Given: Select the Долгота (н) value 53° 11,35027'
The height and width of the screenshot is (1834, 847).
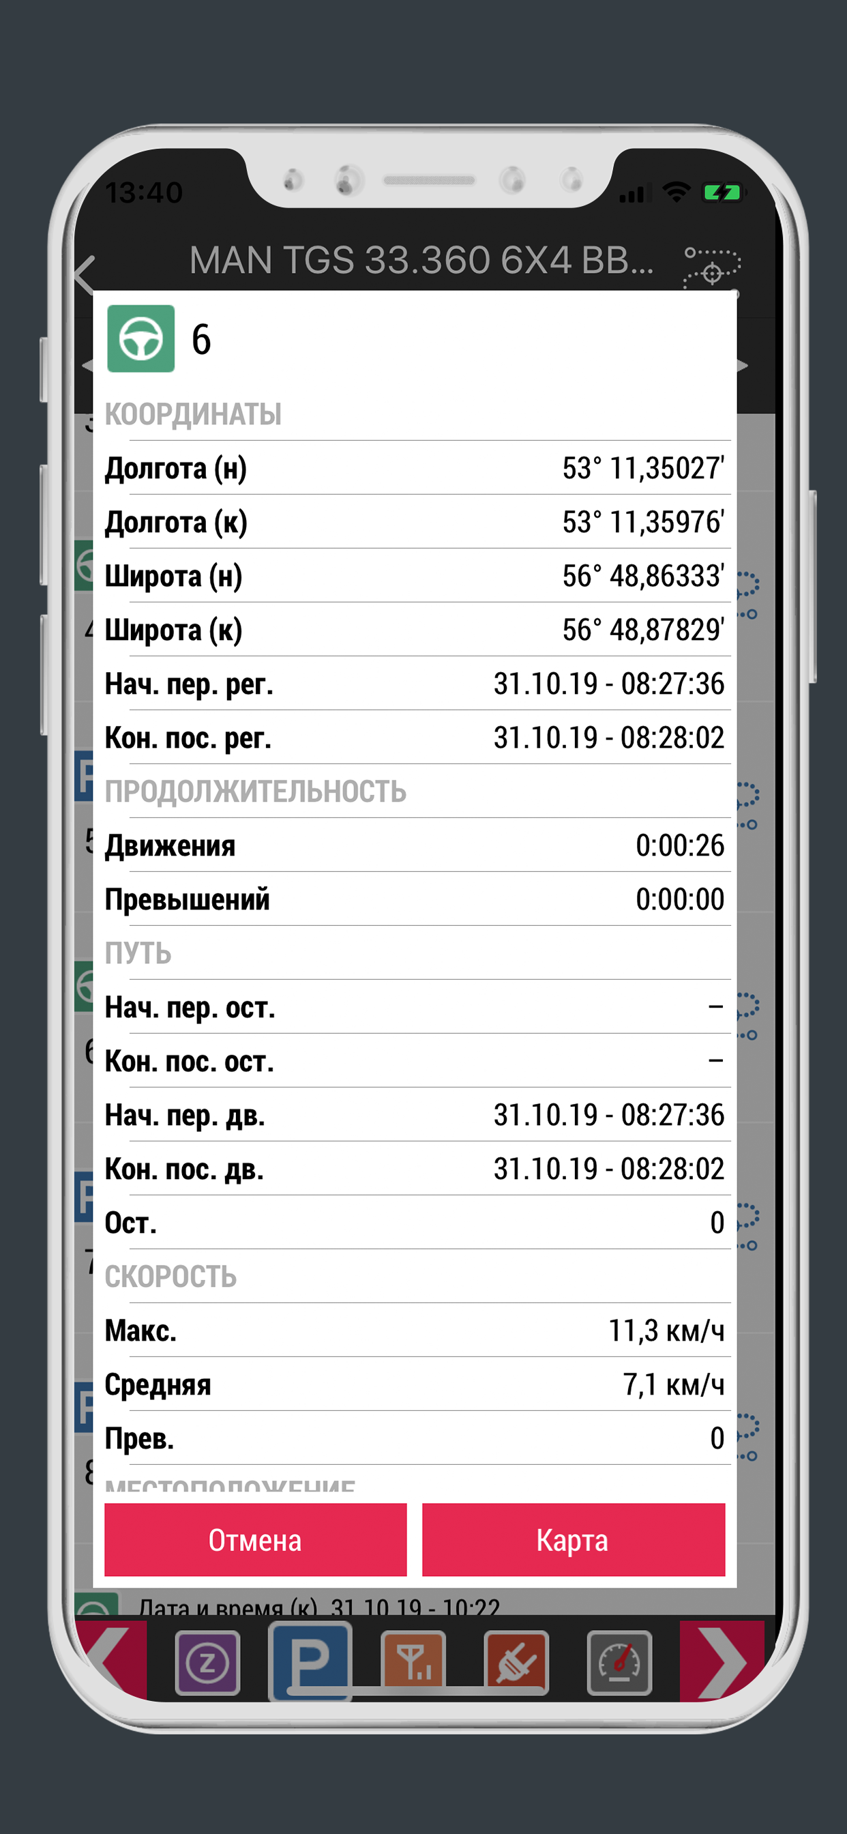Looking at the screenshot, I should (644, 469).
